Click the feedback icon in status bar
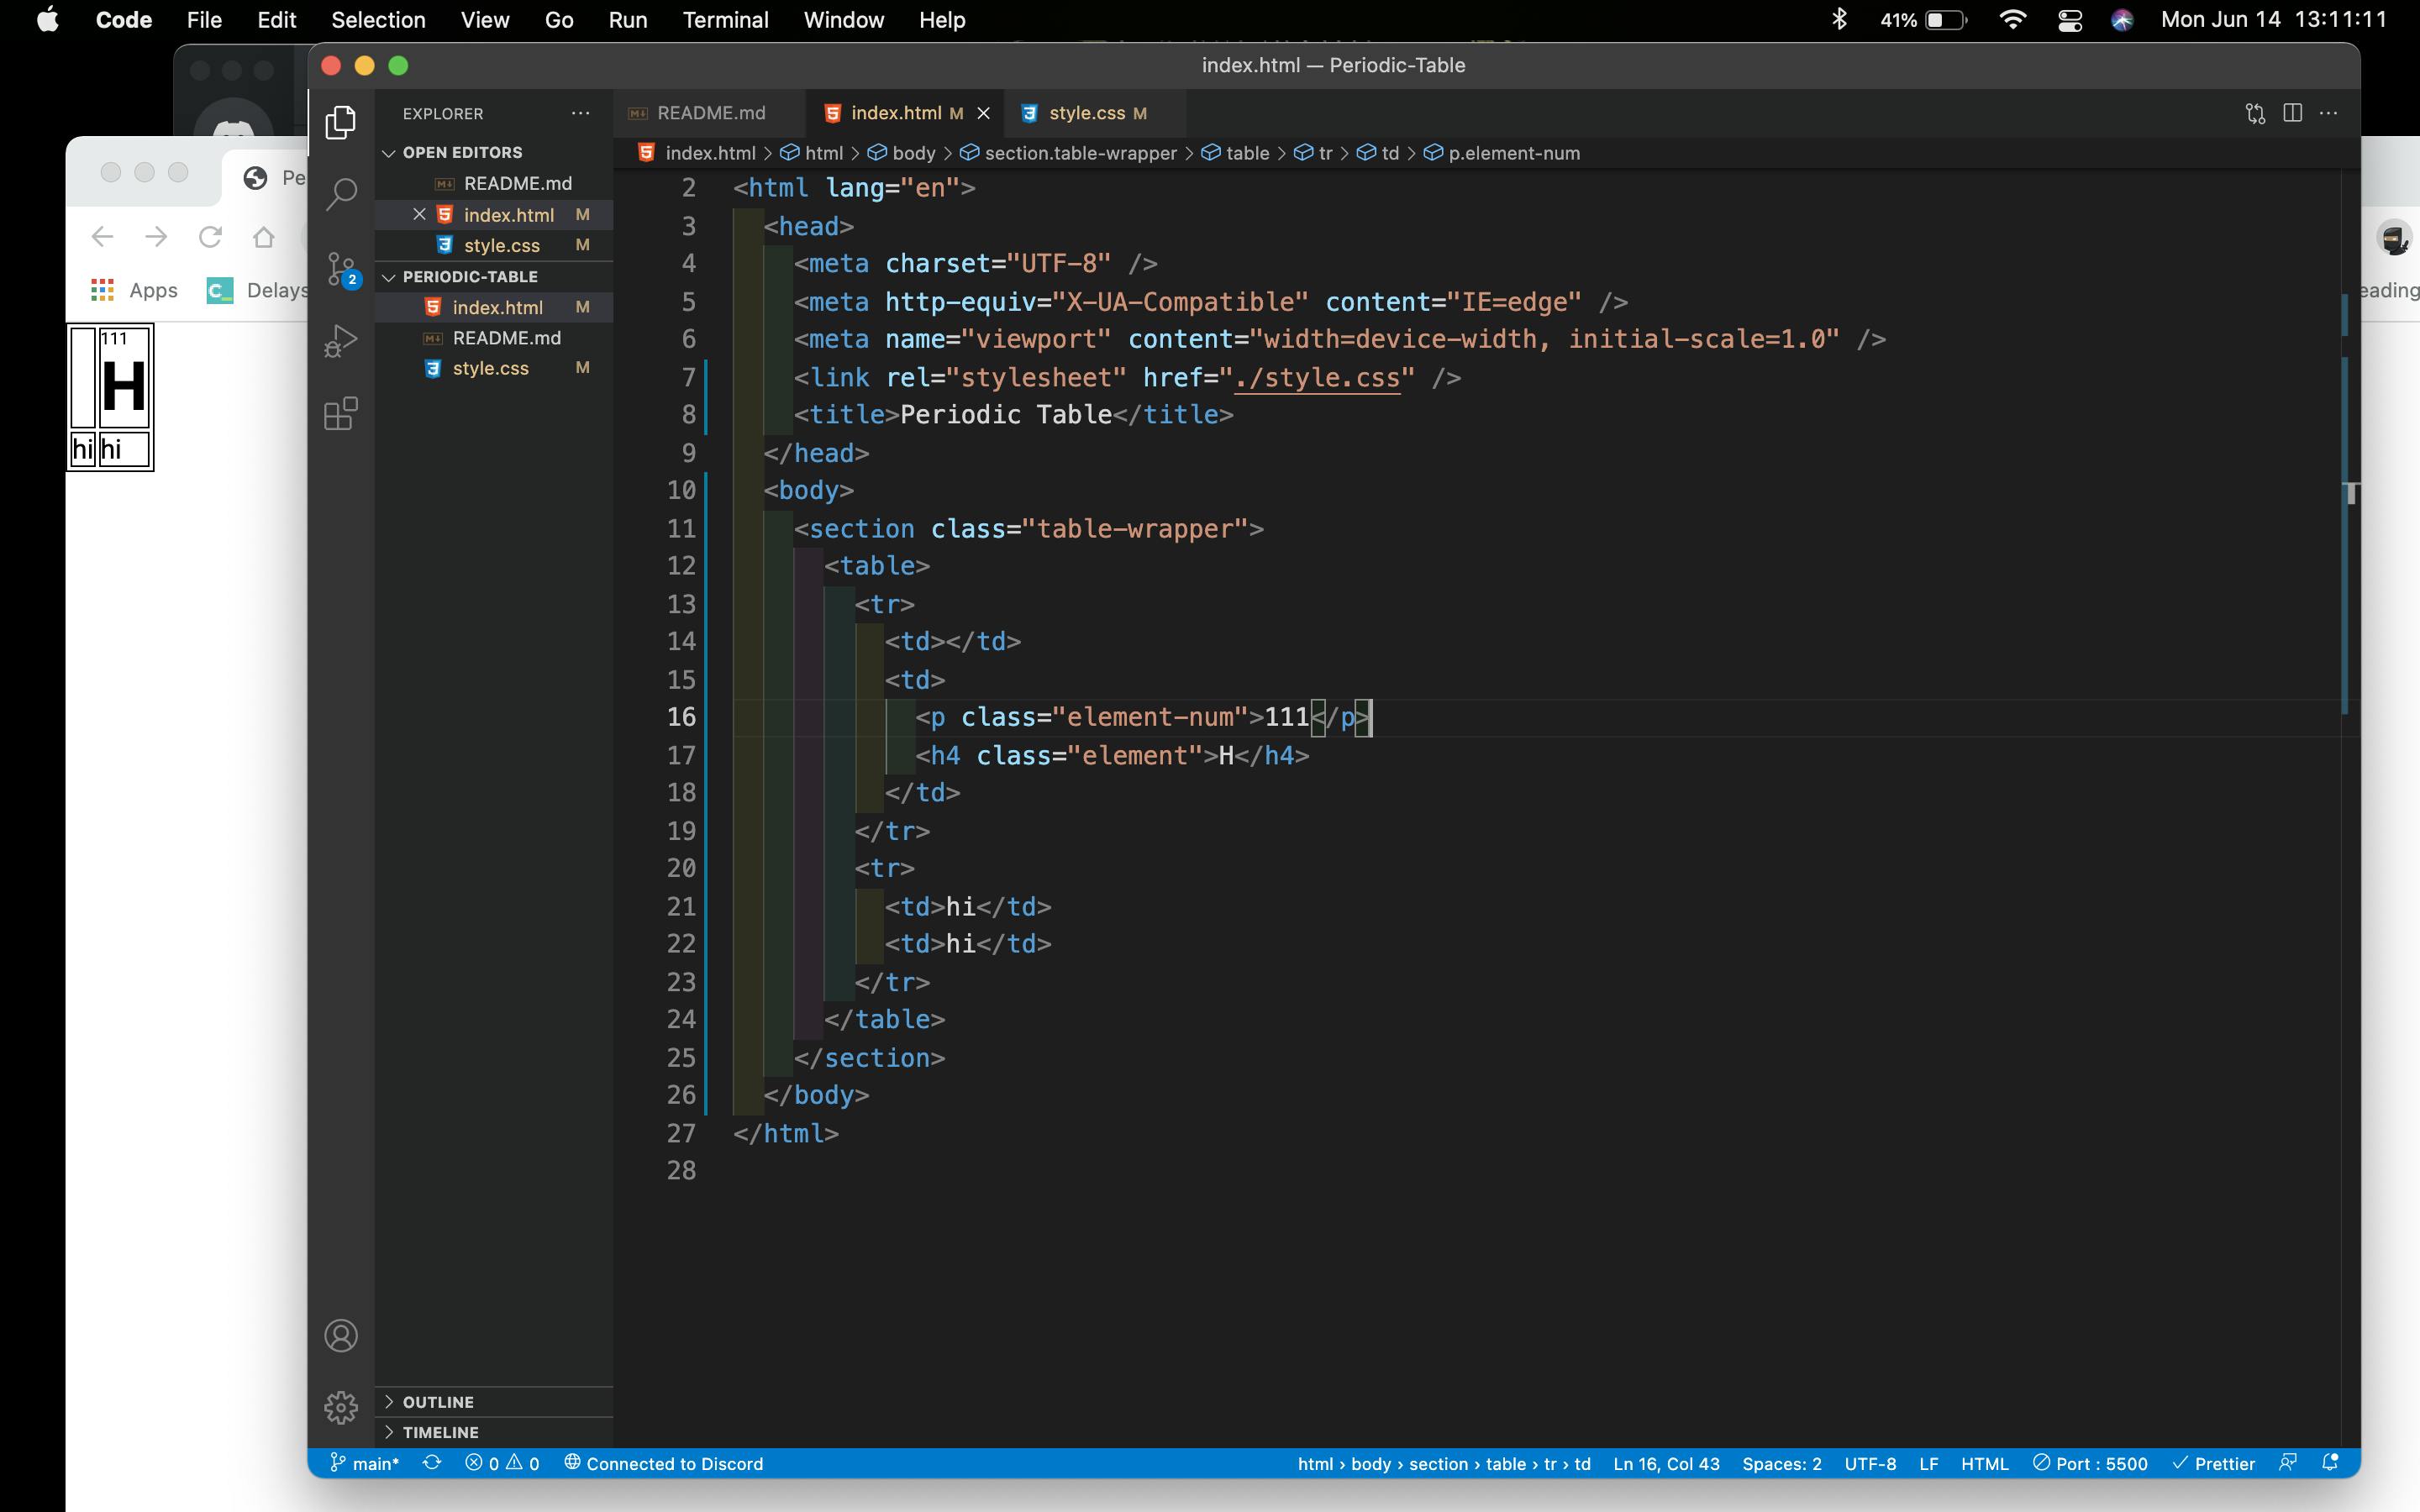The width and height of the screenshot is (2420, 1512). coord(2287,1463)
